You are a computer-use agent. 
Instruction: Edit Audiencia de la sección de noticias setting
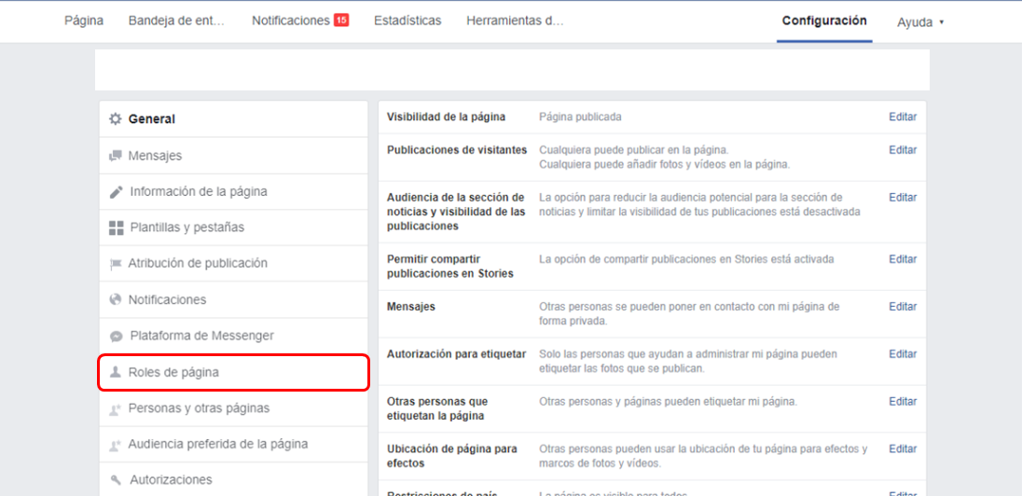coord(903,198)
